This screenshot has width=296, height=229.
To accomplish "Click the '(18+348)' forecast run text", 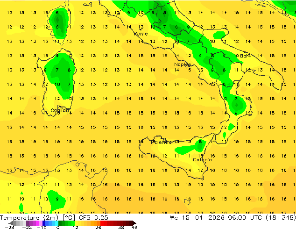I will point(281,218).
